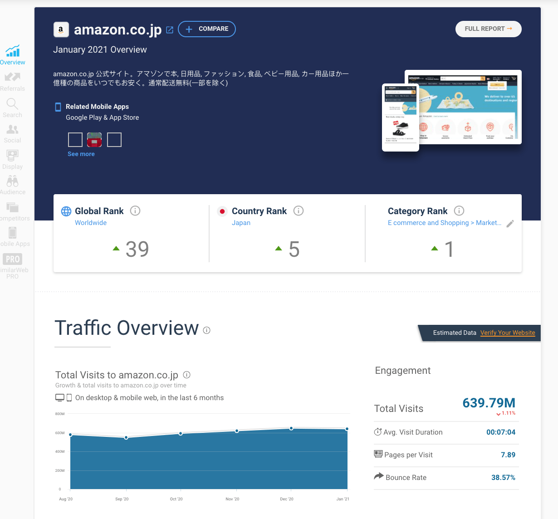Select the Jan '21 data point on chart
The width and height of the screenshot is (558, 519).
347,429
